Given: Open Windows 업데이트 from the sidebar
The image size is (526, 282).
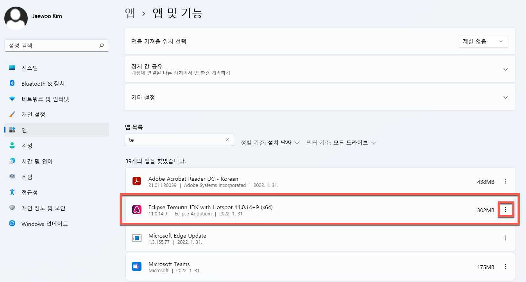Looking at the screenshot, I should [43, 224].
